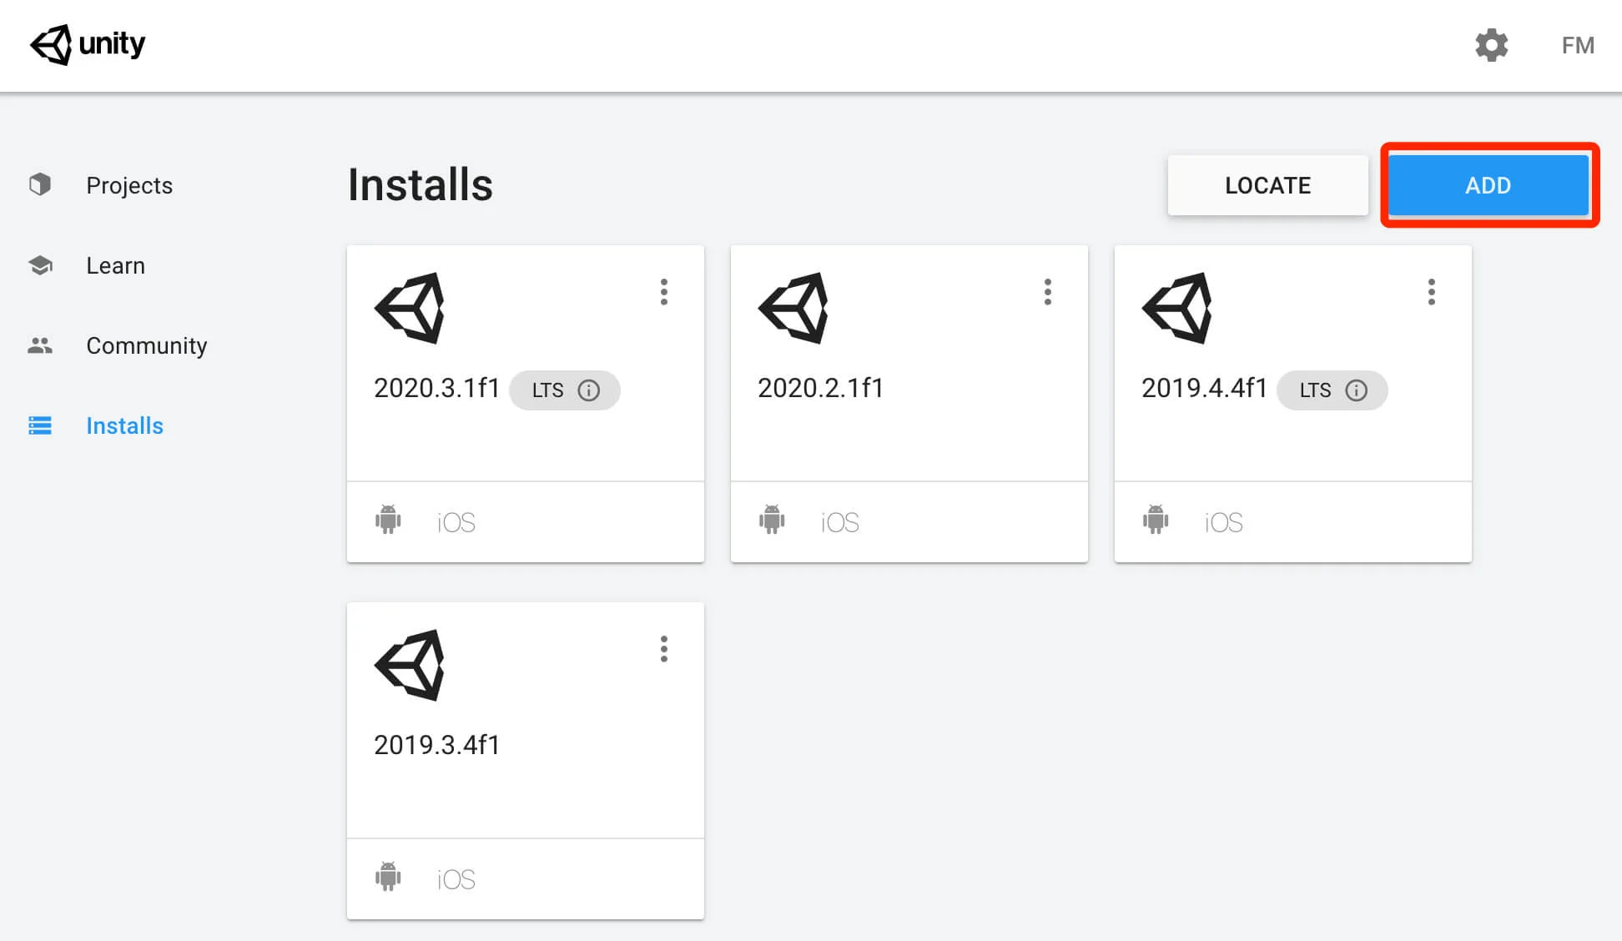
Task: Open options menu for 2020.2.1f1
Action: [x=1048, y=292]
